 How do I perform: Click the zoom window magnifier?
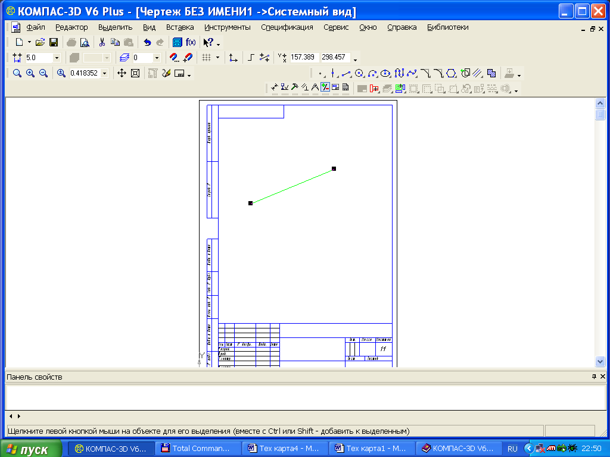pyautogui.click(x=17, y=73)
